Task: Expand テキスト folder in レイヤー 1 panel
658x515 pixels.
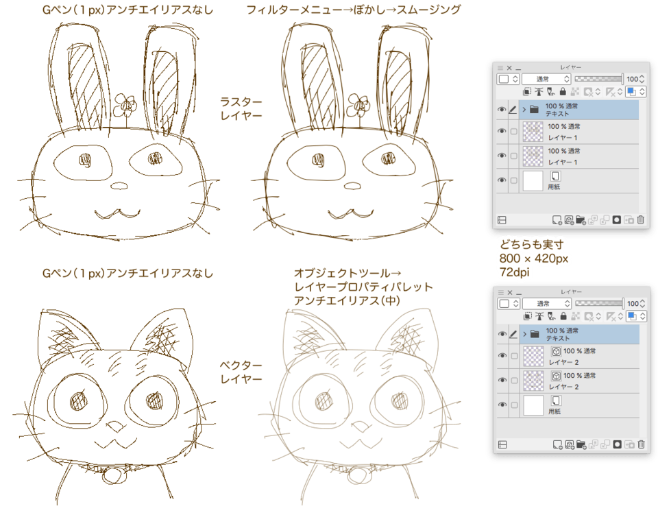Action: pos(524,110)
